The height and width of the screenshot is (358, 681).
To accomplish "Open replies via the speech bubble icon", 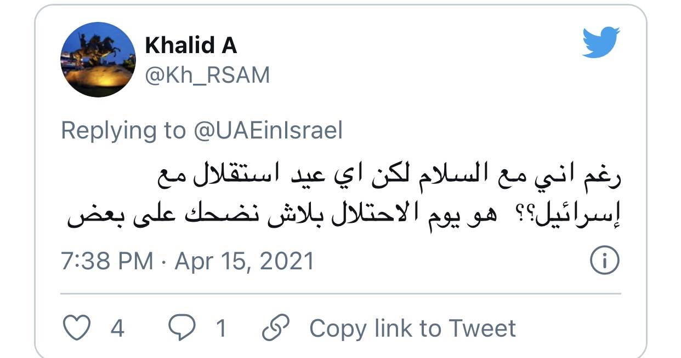I will pyautogui.click(x=181, y=328).
